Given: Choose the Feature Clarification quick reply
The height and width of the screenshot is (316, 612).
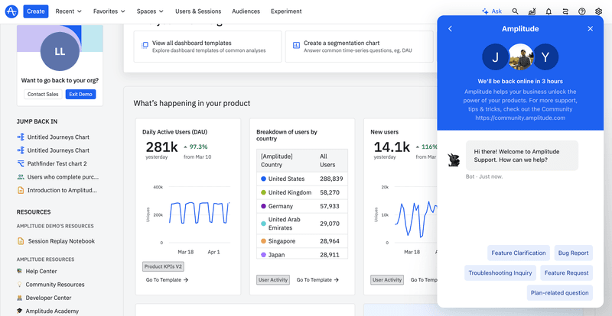Looking at the screenshot, I should 519,253.
